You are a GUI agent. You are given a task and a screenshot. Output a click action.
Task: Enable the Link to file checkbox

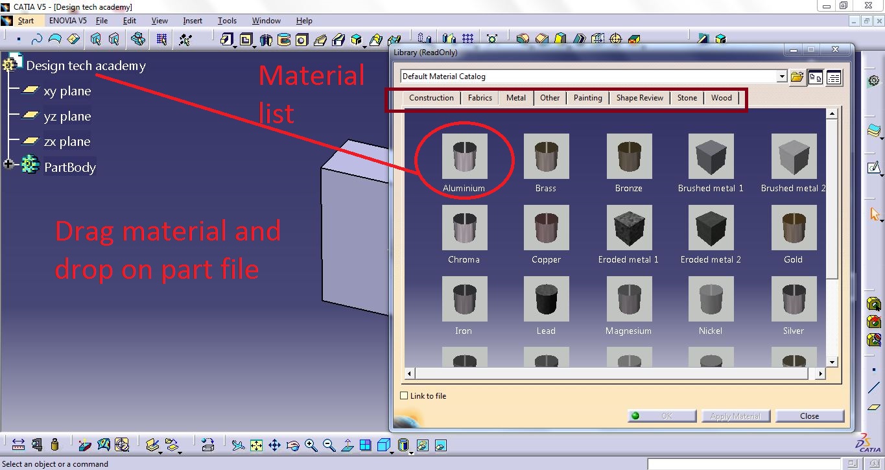(x=403, y=395)
